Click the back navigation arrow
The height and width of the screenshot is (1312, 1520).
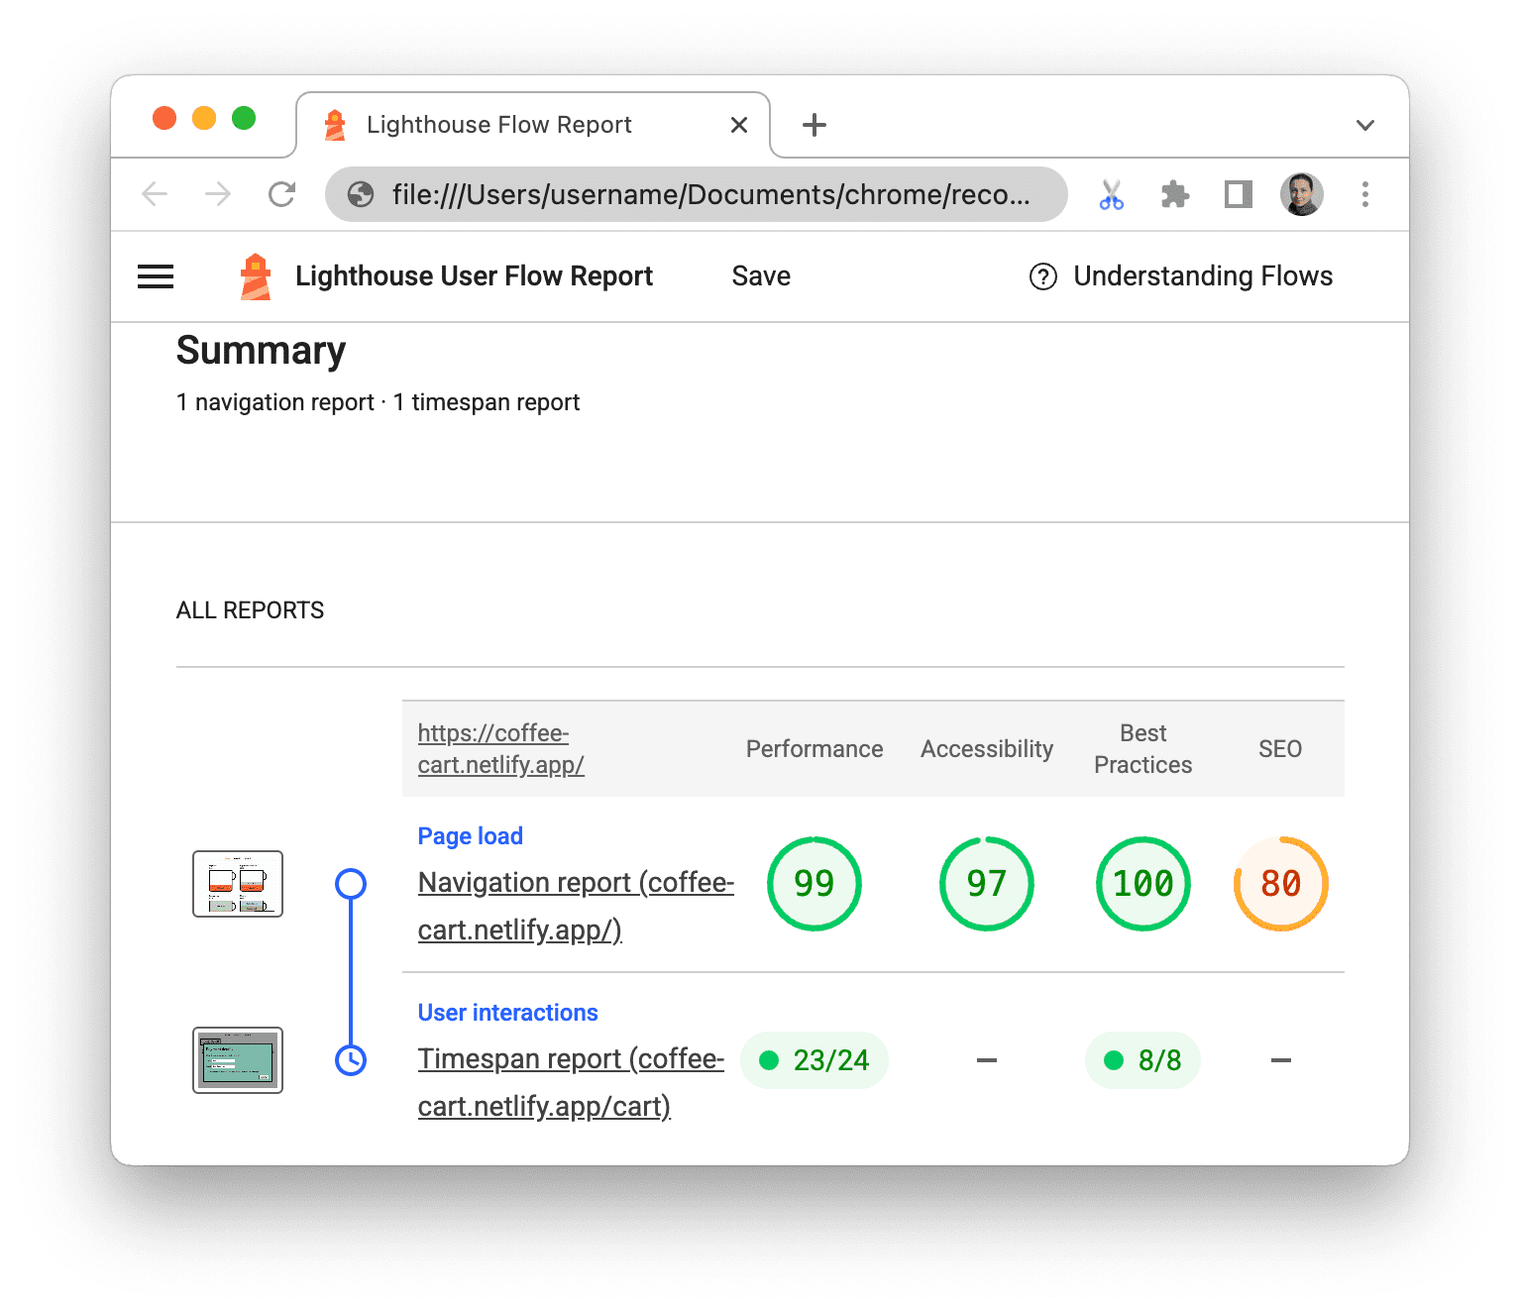(x=155, y=194)
